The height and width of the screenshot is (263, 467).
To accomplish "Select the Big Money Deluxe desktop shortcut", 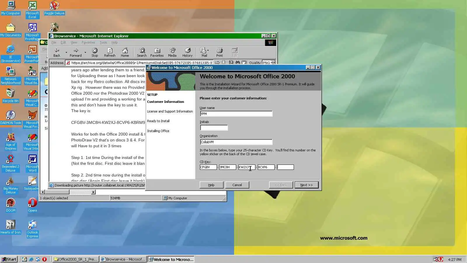I will tap(11, 185).
